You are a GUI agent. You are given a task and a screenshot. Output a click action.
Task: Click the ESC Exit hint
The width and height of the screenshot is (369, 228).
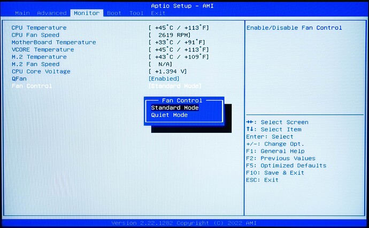262,180
